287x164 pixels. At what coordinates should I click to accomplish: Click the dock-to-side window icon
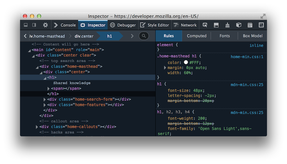[x=34, y=25]
